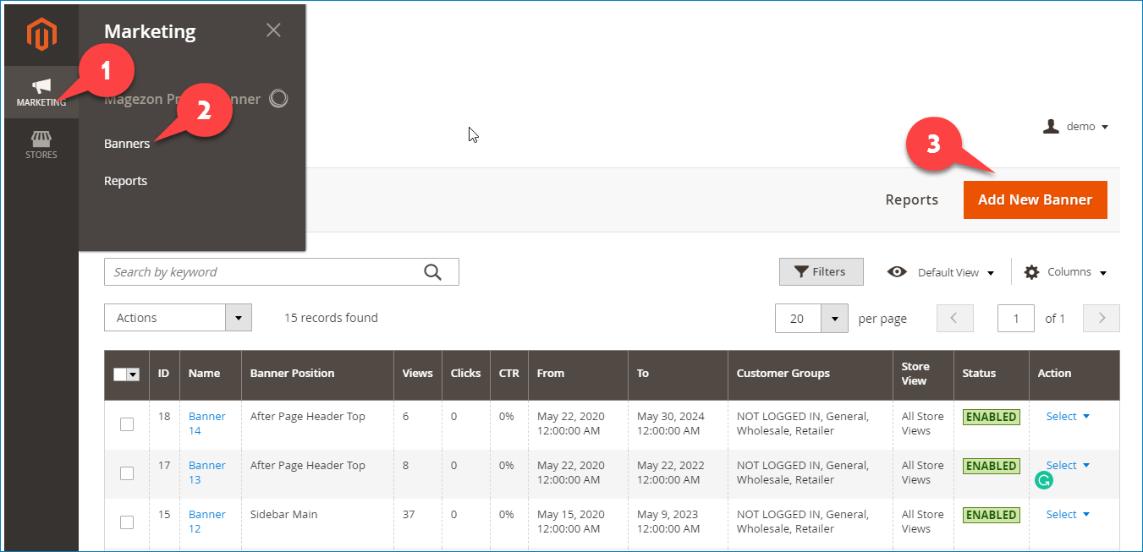This screenshot has width=1143, height=552.
Task: Click the Add New Banner button
Action: pos(1035,200)
